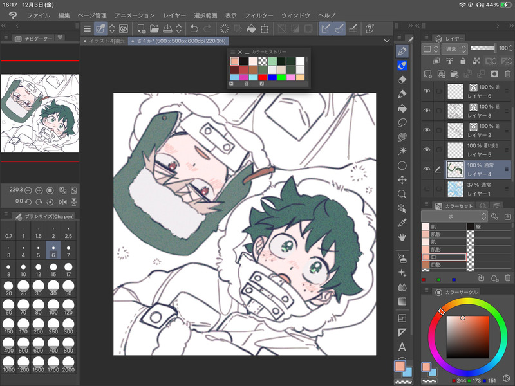Close the Color History panel
The width and height of the screenshot is (515, 386).
[x=240, y=52]
